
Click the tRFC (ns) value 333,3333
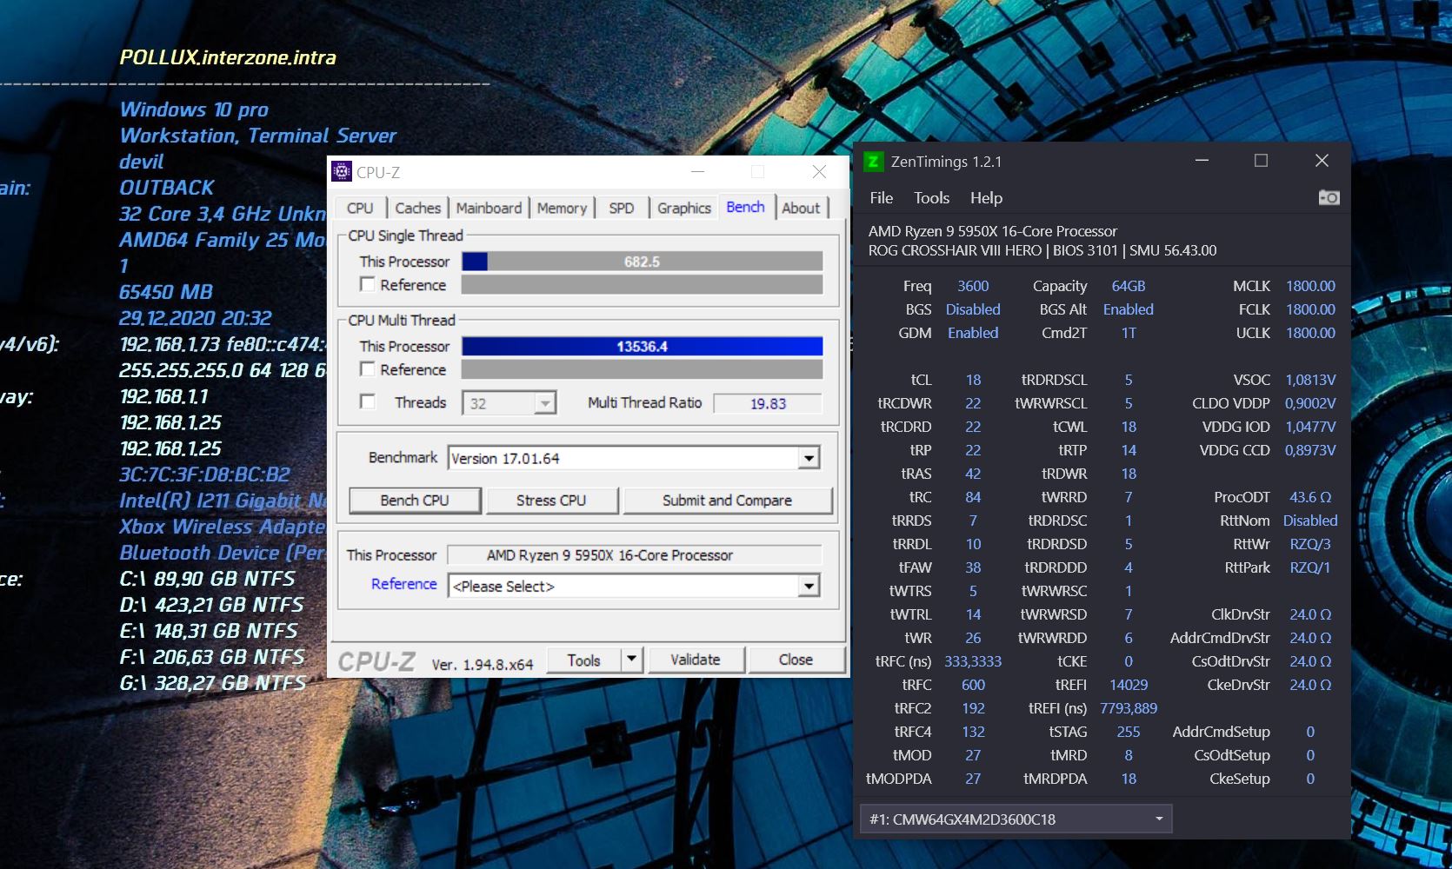(x=973, y=661)
